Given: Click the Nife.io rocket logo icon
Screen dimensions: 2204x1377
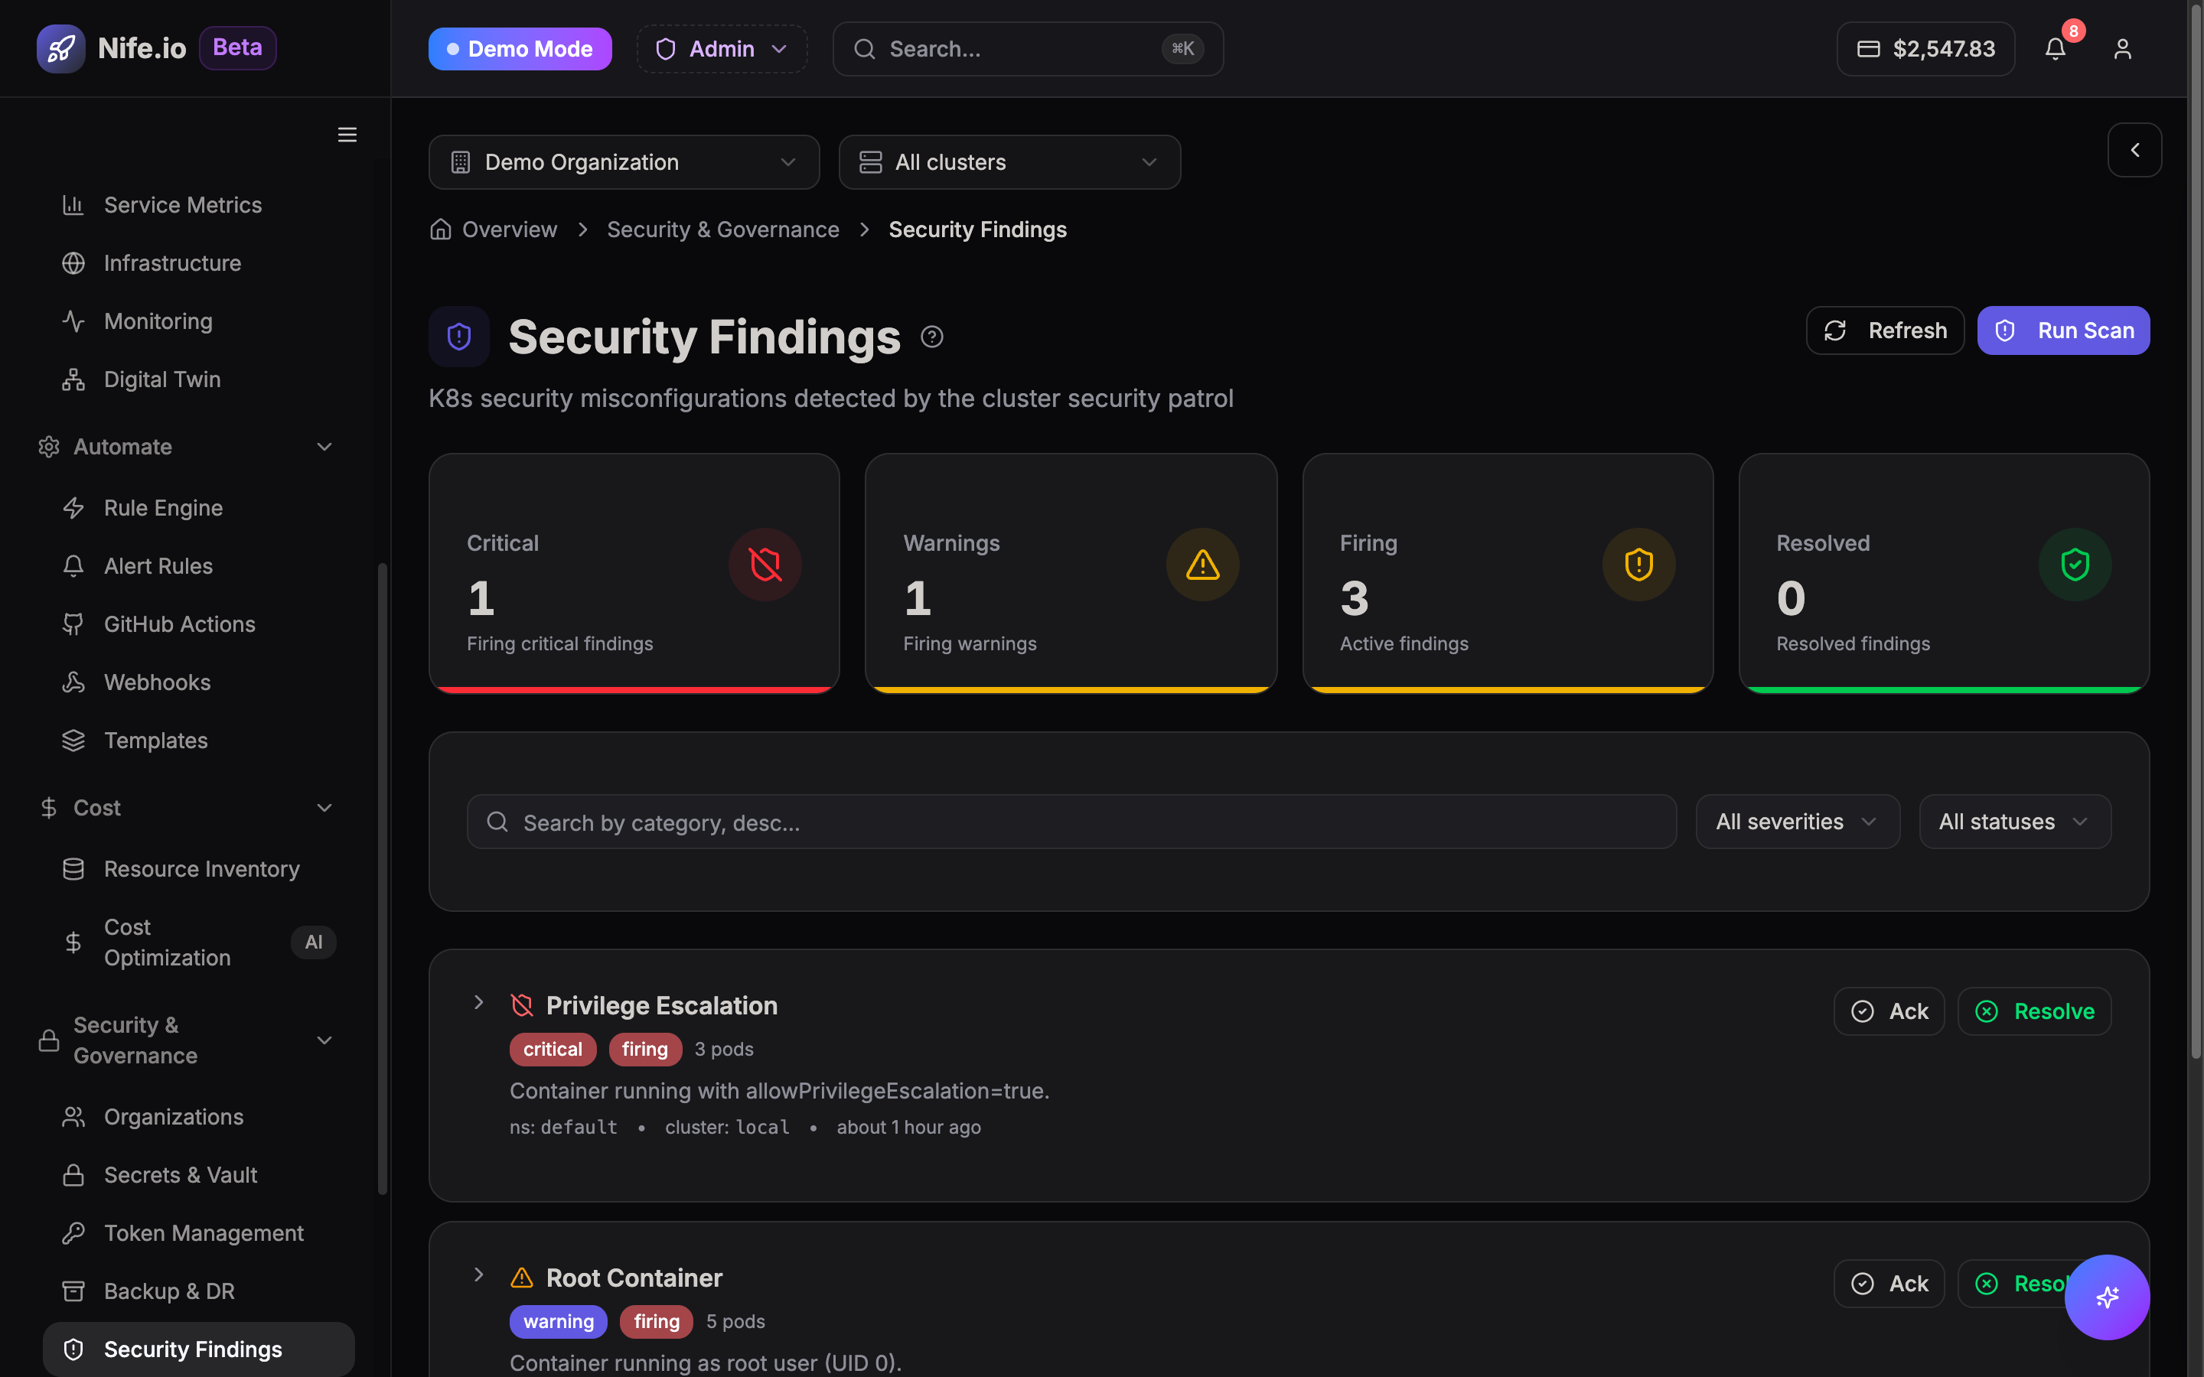Looking at the screenshot, I should [60, 48].
